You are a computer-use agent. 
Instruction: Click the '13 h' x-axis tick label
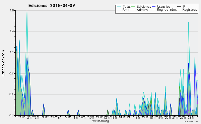[114, 117]
